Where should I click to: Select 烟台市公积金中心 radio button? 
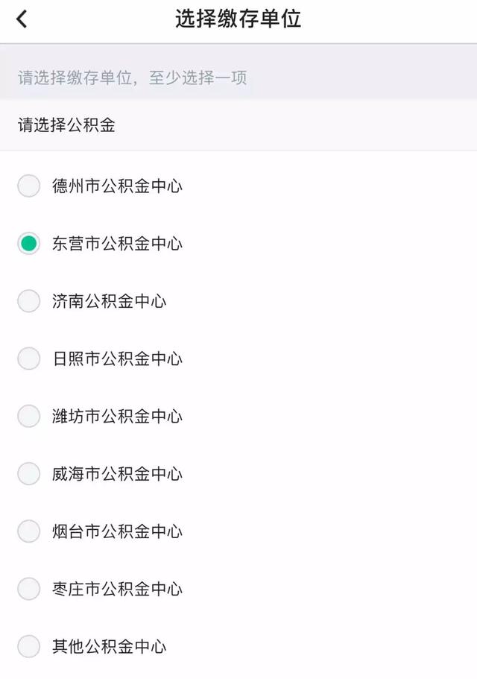28,531
